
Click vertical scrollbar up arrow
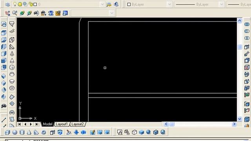[240, 20]
